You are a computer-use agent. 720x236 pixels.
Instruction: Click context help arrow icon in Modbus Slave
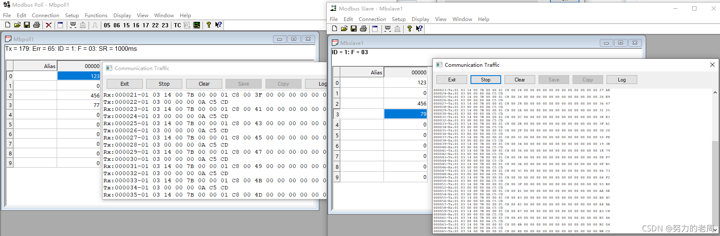pyautogui.click(x=419, y=29)
